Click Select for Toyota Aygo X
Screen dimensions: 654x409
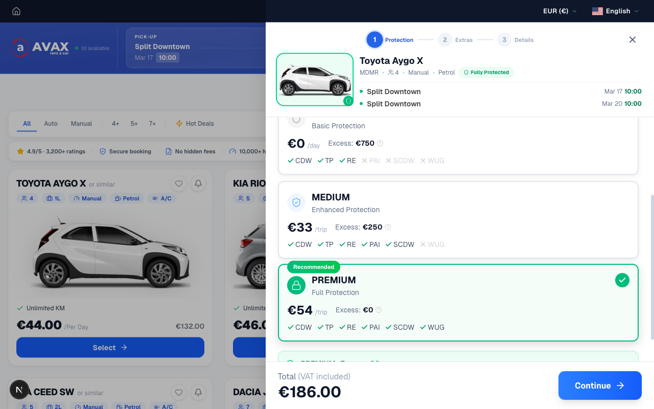pyautogui.click(x=110, y=348)
